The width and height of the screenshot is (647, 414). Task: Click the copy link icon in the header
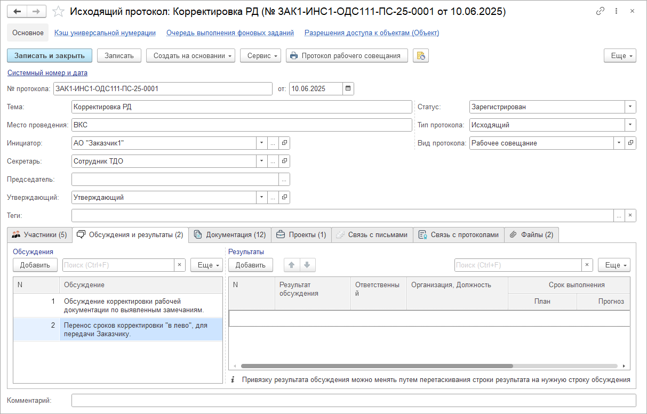600,11
